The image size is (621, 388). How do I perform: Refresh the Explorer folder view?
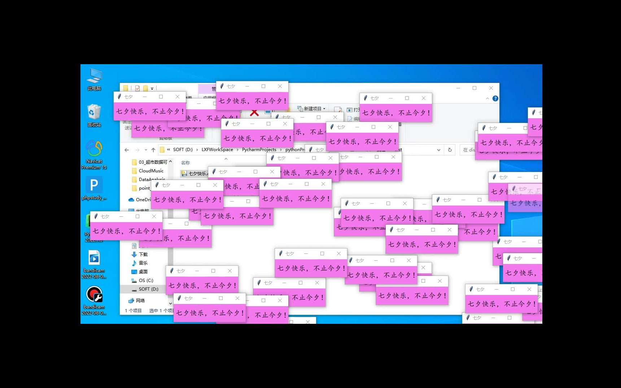coord(450,150)
